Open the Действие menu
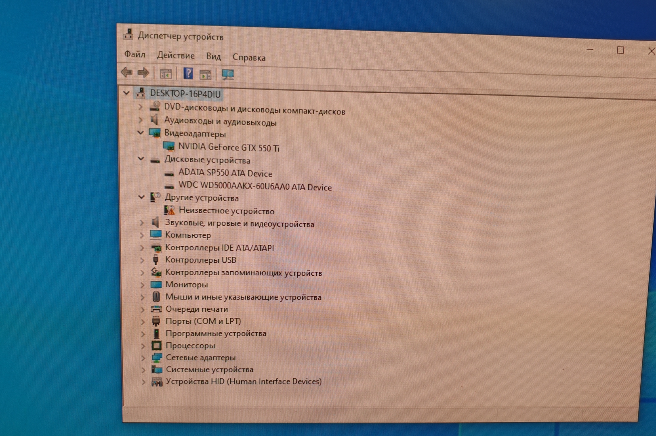The image size is (656, 436). coord(175,55)
